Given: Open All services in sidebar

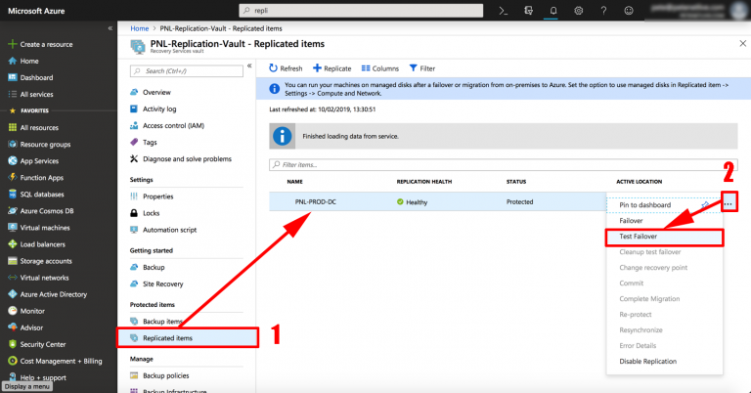Looking at the screenshot, I should pyautogui.click(x=30, y=94).
